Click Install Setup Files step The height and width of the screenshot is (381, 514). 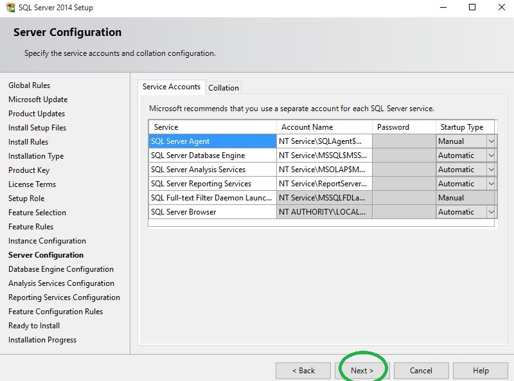[x=37, y=128]
